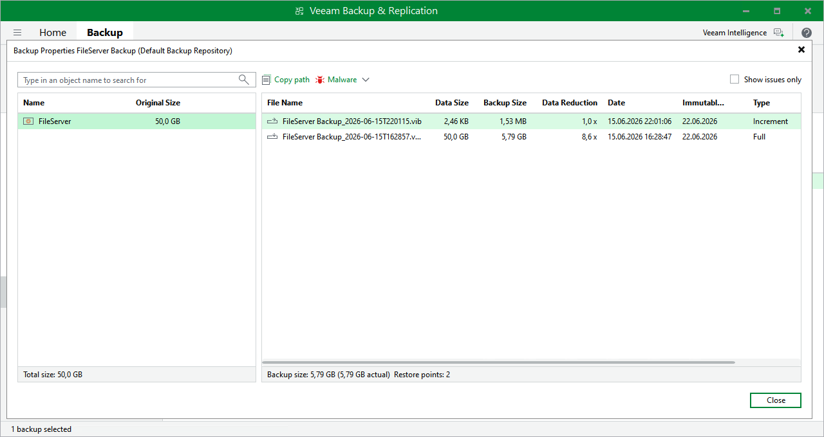
Task: Sort by Original Size column header
Action: (x=158, y=103)
